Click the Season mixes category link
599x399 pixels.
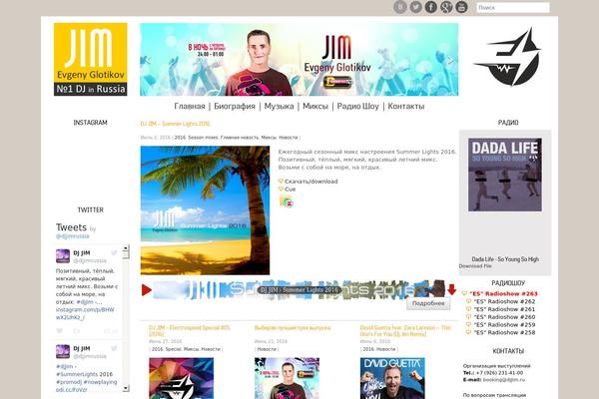click(x=203, y=138)
